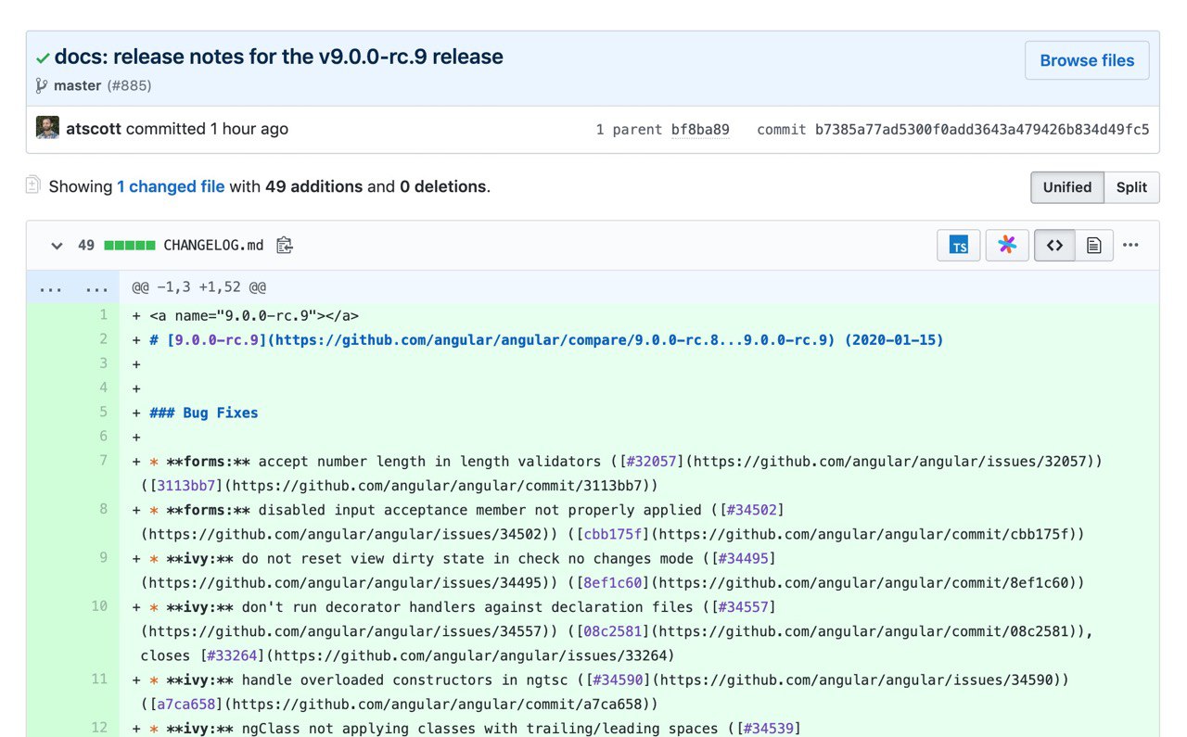Click the Browse files button
Image resolution: width=1187 pixels, height=737 pixels.
pos(1087,60)
